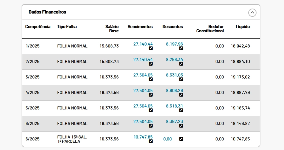
Task: Open Vencimentos icon for 13º salário row
Action: [x=151, y=141]
